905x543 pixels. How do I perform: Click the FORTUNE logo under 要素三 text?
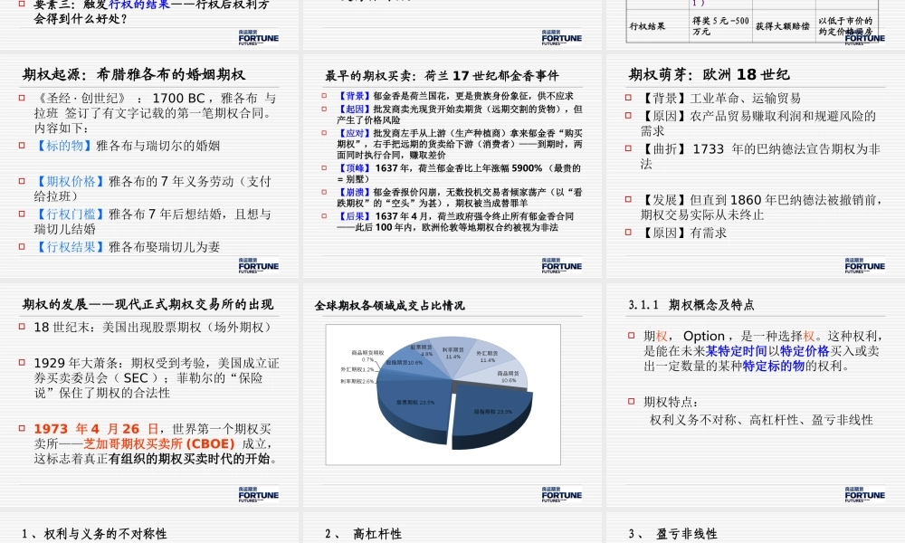point(259,36)
